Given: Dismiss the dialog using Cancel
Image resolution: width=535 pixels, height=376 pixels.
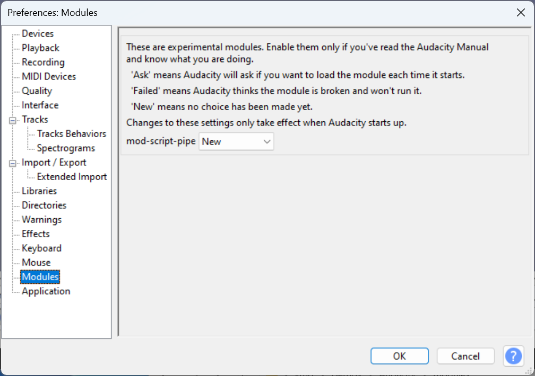Looking at the screenshot, I should point(465,356).
